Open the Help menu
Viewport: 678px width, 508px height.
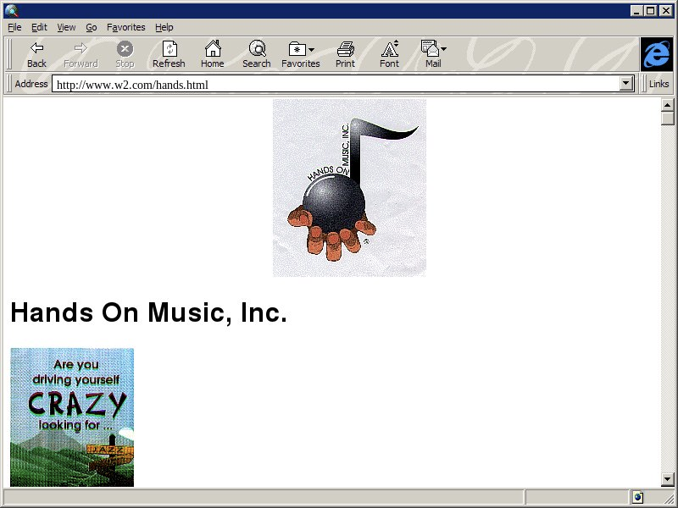tap(164, 27)
